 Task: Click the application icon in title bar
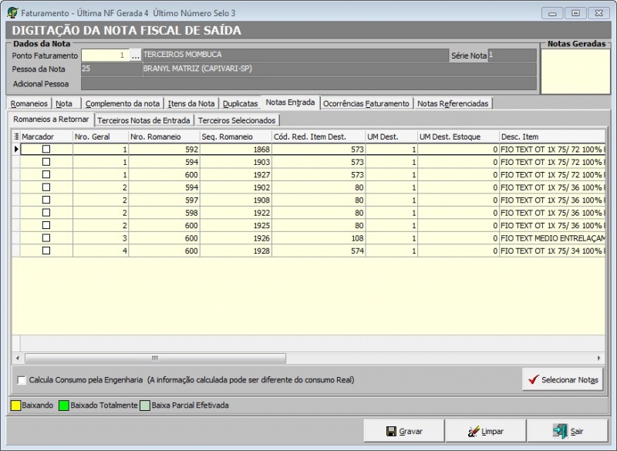tap(12, 13)
